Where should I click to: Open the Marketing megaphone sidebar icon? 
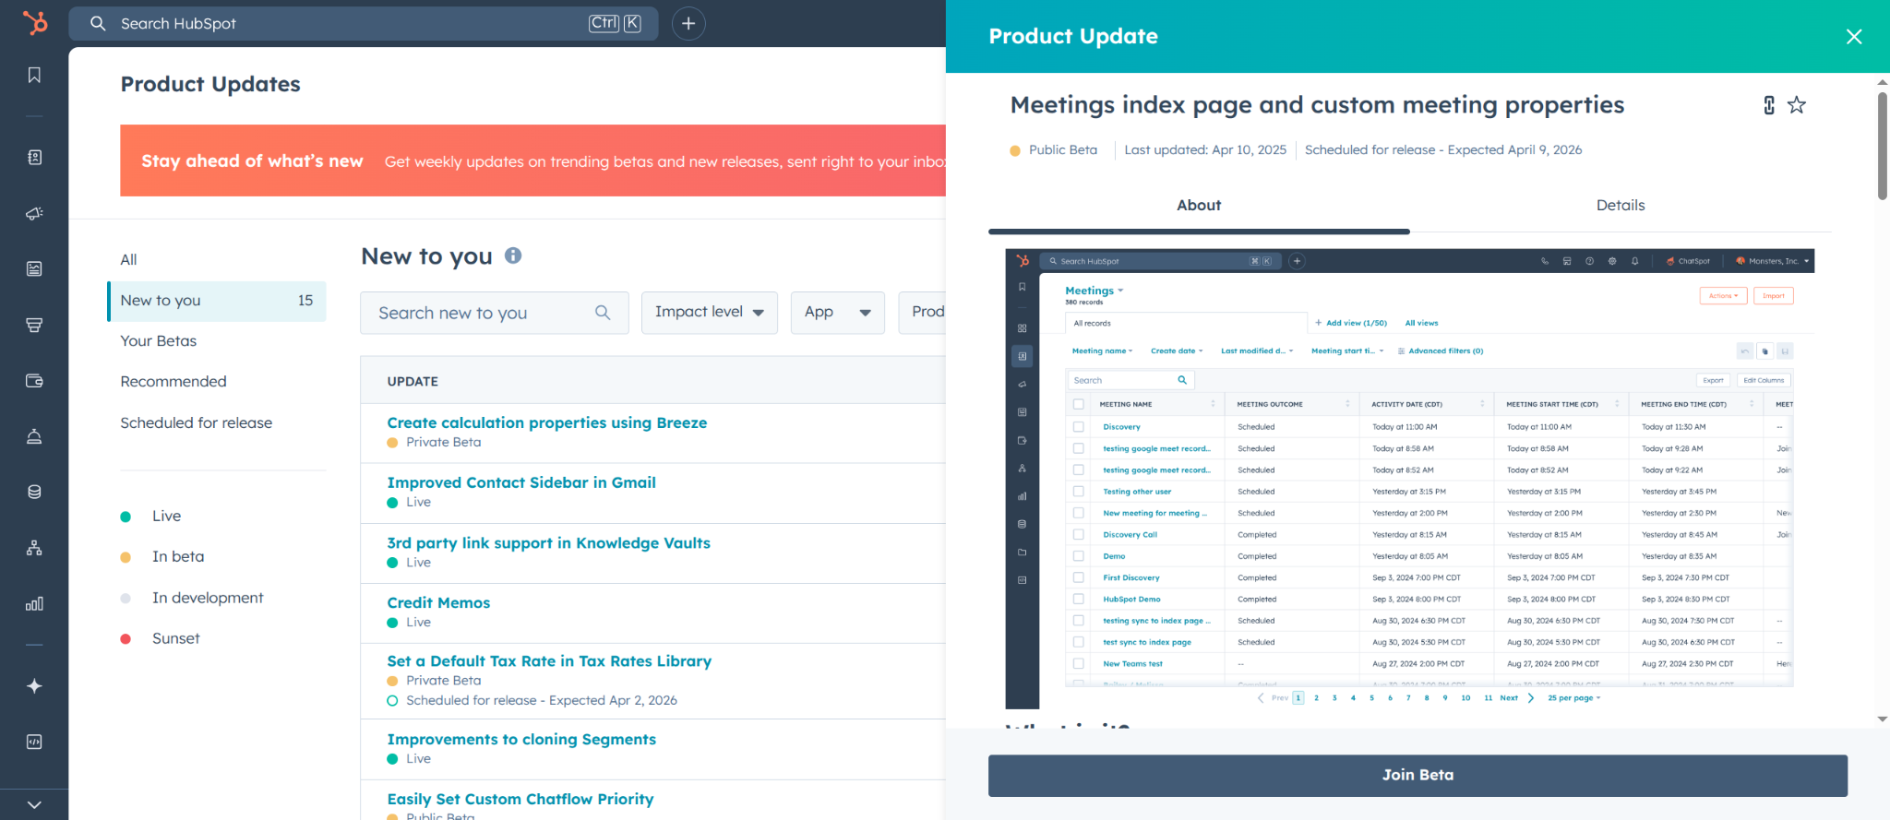click(34, 213)
